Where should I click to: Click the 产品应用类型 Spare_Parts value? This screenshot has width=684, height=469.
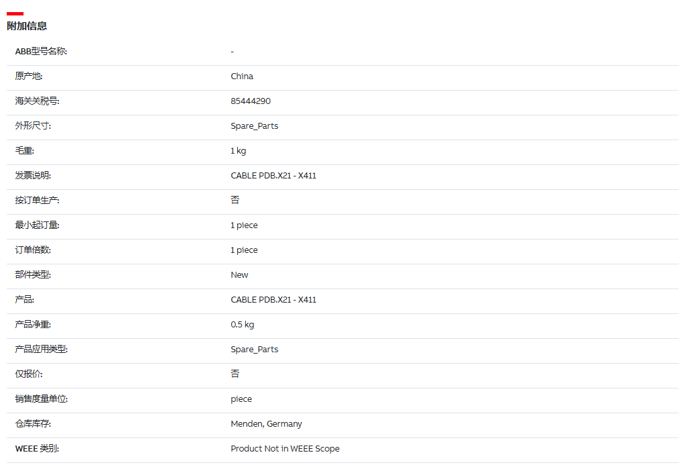click(255, 350)
